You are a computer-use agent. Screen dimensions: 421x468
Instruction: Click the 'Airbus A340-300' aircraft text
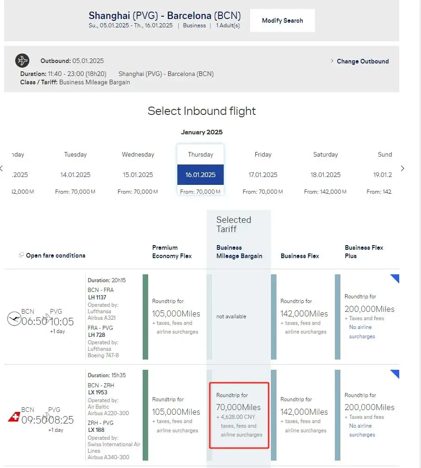[108, 457]
